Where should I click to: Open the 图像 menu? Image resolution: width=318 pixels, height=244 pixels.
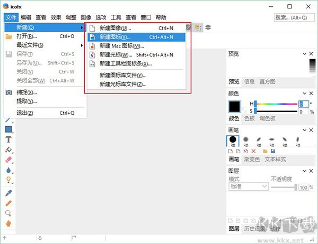pyautogui.click(x=86, y=17)
